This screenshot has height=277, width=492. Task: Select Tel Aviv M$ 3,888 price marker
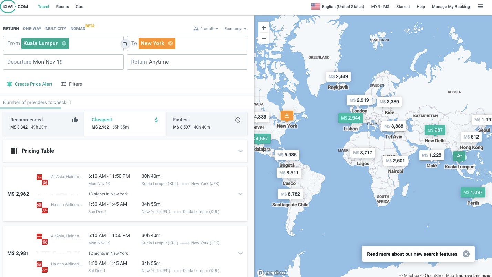point(393,126)
